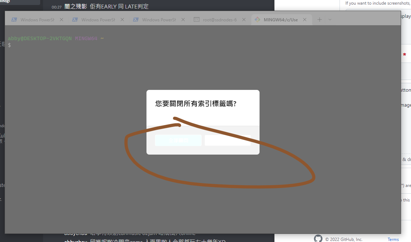411x242 pixels.
Task: Close the first Windows PowerShell tab
Action: coord(62,20)
